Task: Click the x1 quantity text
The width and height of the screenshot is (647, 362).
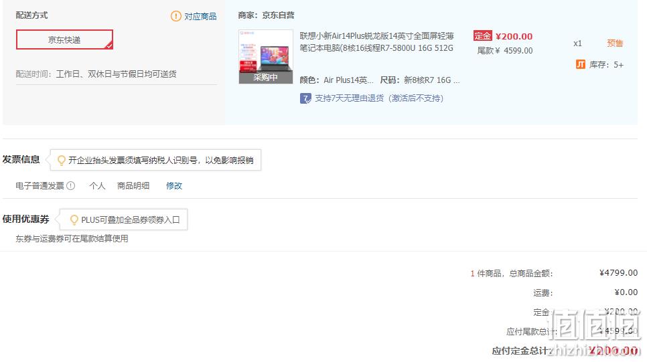Action: pyautogui.click(x=577, y=43)
